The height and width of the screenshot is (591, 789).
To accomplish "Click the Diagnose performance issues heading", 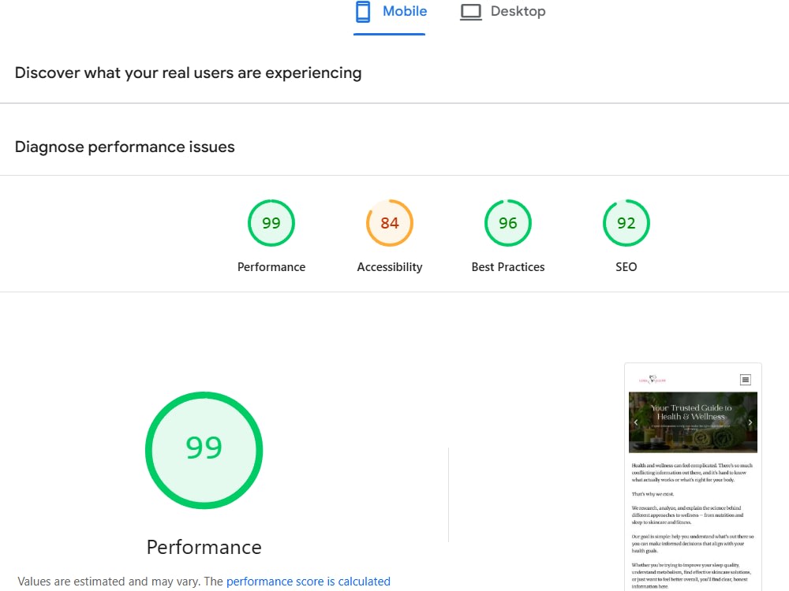I will [125, 147].
